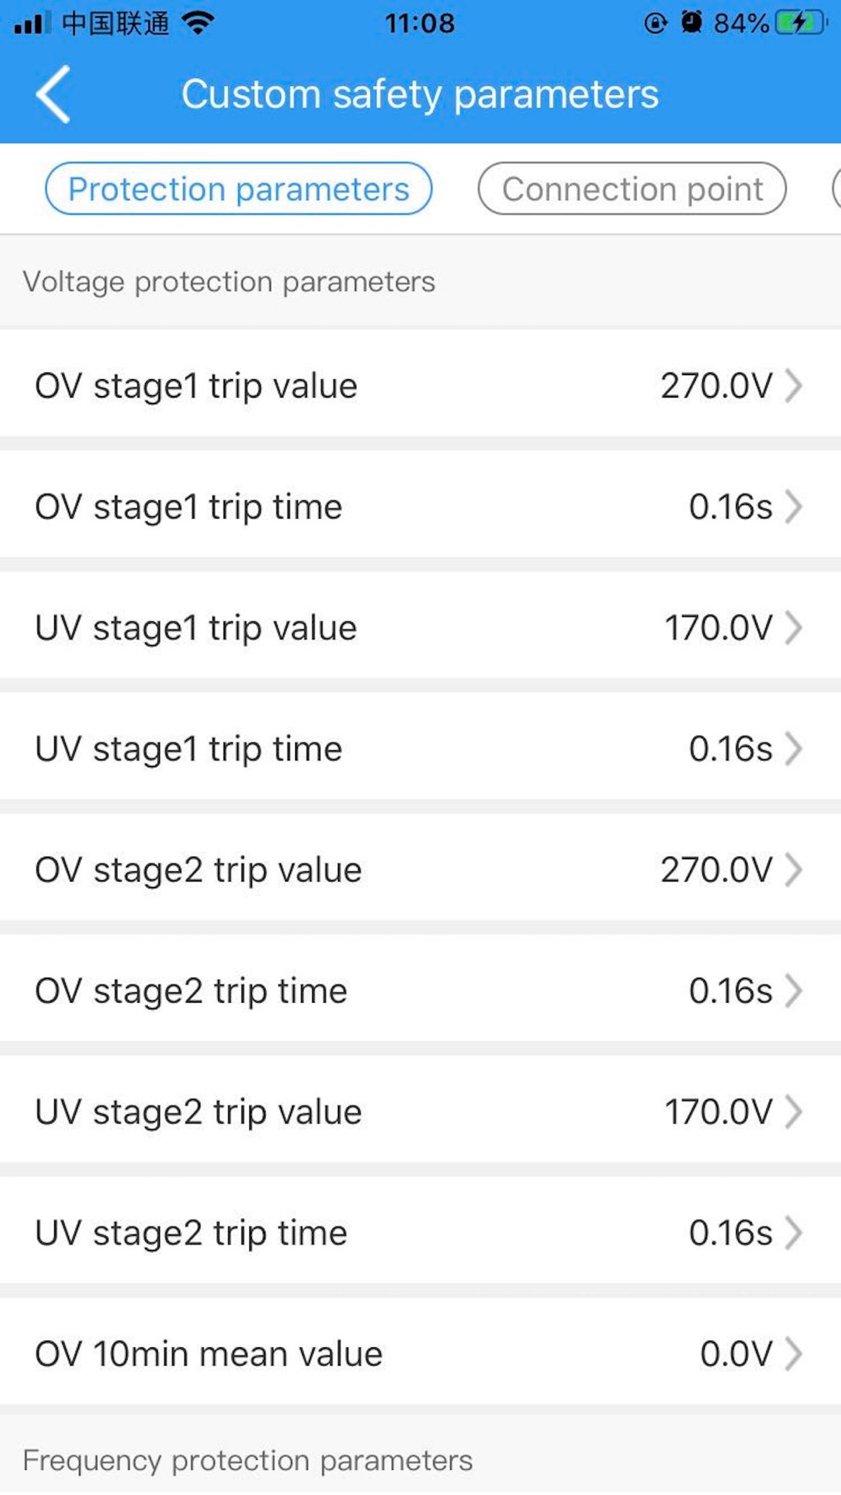Tap the UV stage2 trip time 0.16s value

click(x=730, y=1234)
